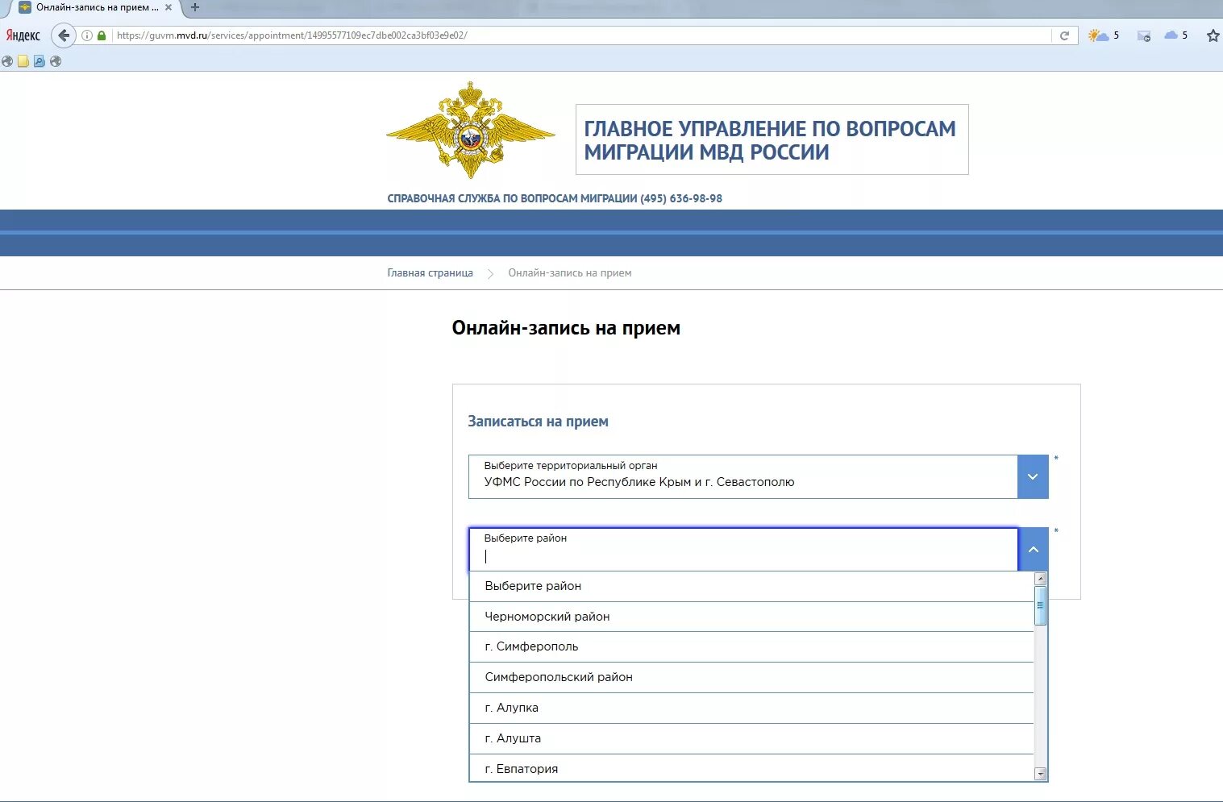Click the site information (i) icon
1223x802 pixels.
click(x=87, y=35)
